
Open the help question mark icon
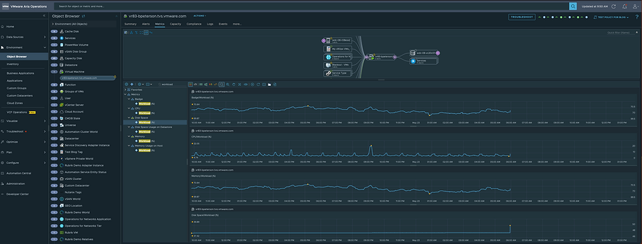point(637,17)
